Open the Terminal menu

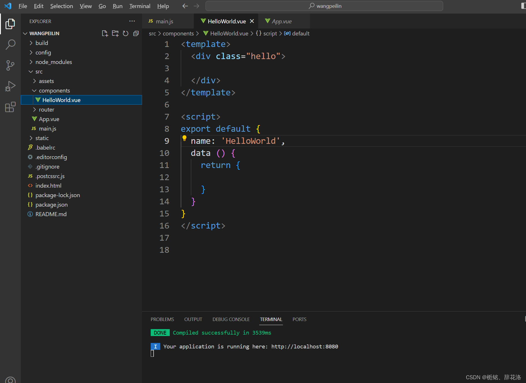[140, 6]
